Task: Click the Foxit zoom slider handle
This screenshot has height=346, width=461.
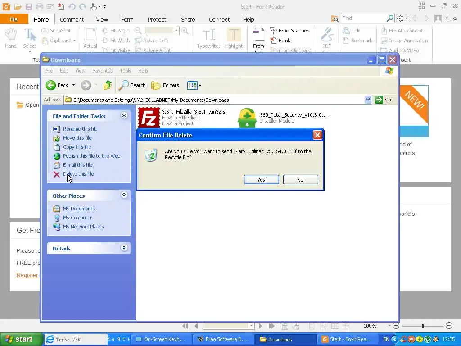Action: [422, 326]
